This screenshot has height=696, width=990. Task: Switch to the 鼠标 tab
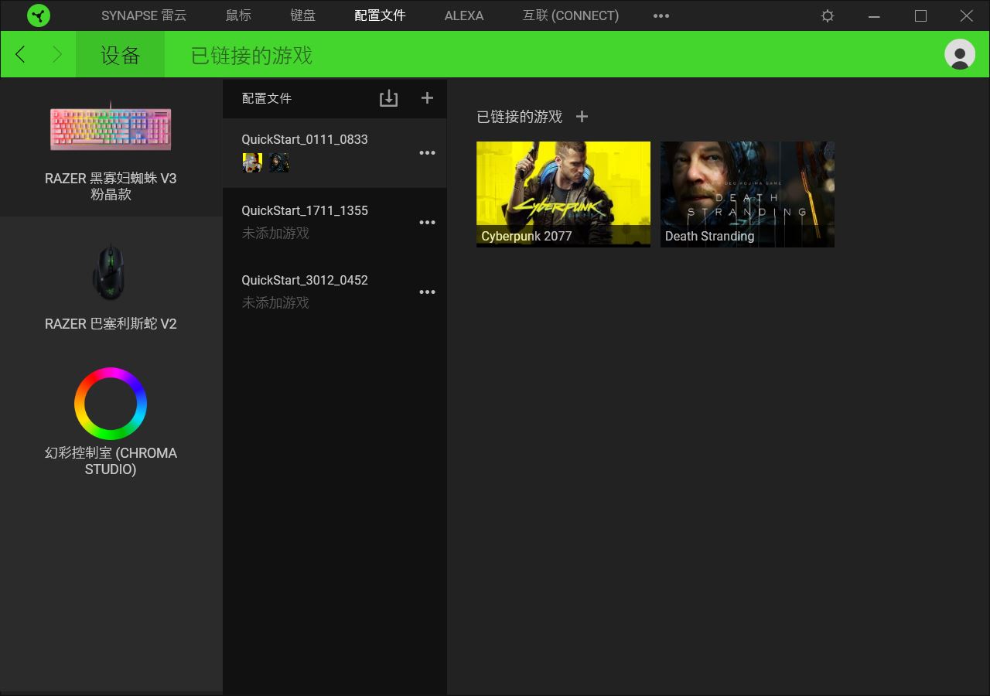pos(238,15)
